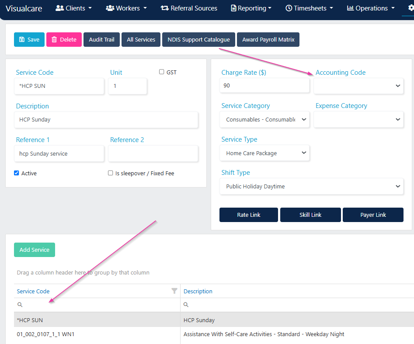The height and width of the screenshot is (344, 414).
Task: Click the Service Code column filter icon
Action: [174, 291]
